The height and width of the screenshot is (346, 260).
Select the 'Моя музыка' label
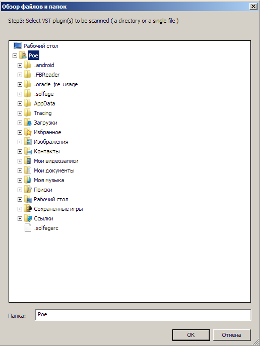click(x=49, y=181)
